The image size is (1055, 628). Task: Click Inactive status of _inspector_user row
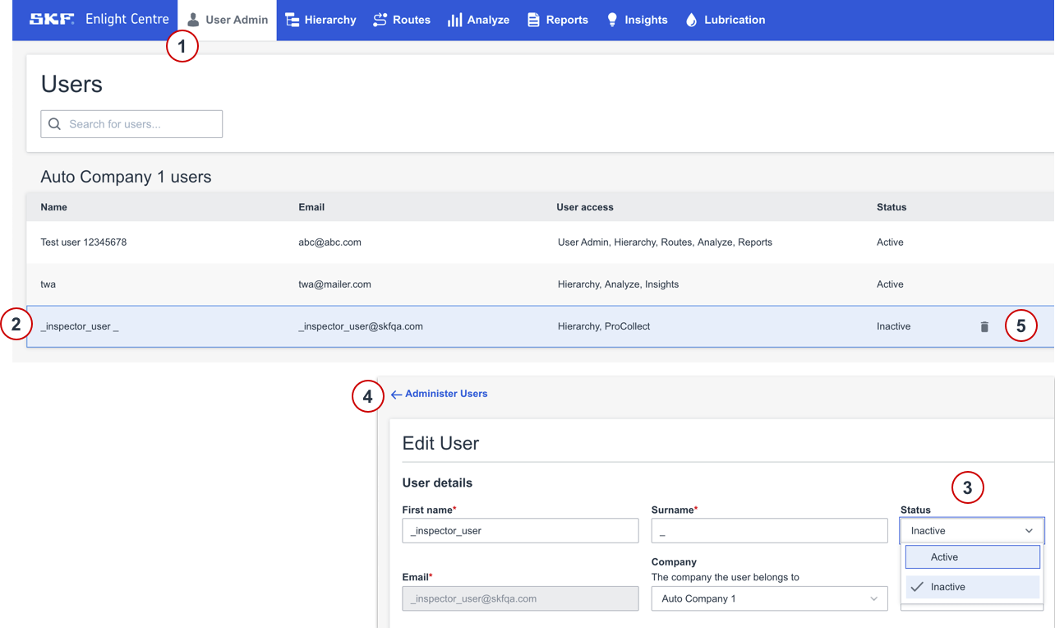pyautogui.click(x=894, y=326)
